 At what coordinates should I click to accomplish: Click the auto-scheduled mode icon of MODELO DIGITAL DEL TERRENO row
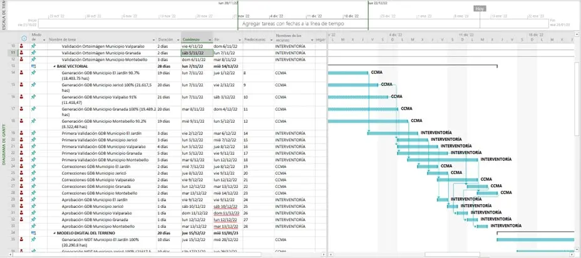[33, 232]
